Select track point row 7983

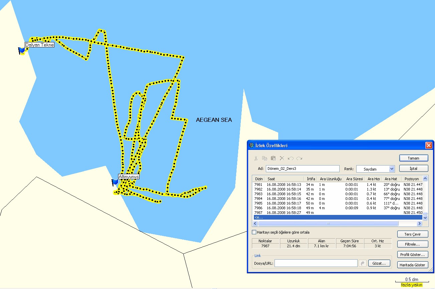click(x=338, y=194)
